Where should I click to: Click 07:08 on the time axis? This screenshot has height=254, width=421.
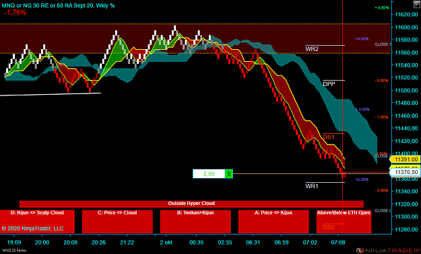pos(337,243)
